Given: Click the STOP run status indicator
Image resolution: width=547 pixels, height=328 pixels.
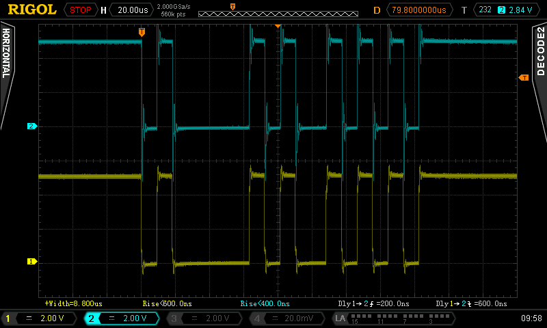Looking at the screenshot, I should point(80,10).
